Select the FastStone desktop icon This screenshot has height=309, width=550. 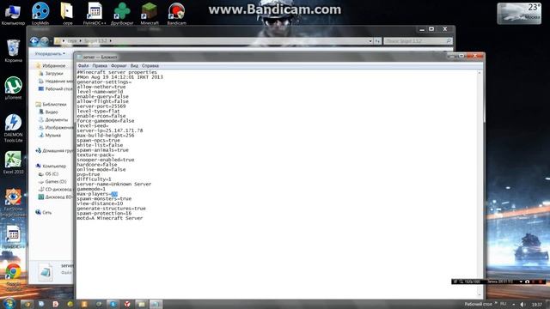pos(14,203)
